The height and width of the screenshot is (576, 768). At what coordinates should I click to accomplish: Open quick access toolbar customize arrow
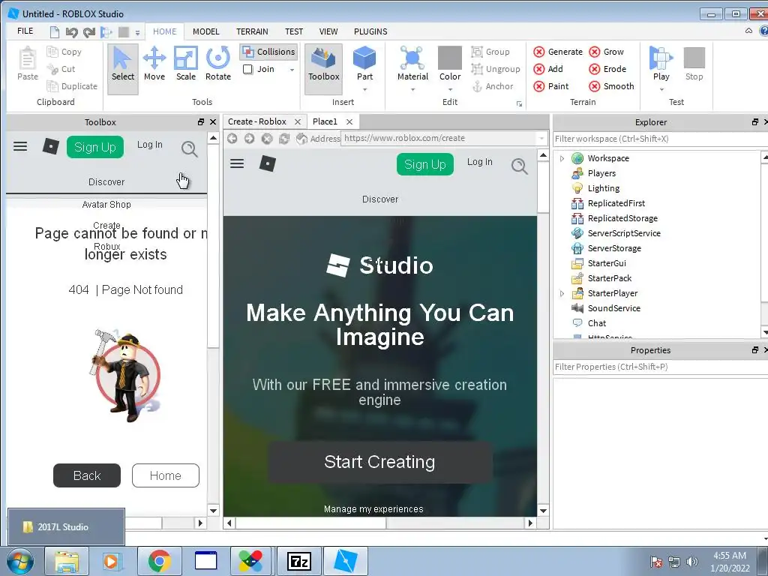click(x=138, y=33)
